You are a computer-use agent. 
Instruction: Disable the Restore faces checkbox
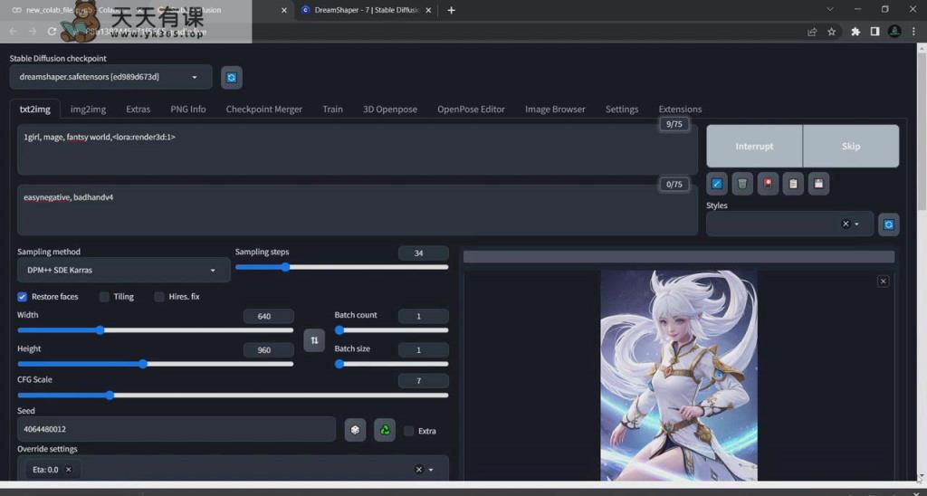click(x=23, y=297)
